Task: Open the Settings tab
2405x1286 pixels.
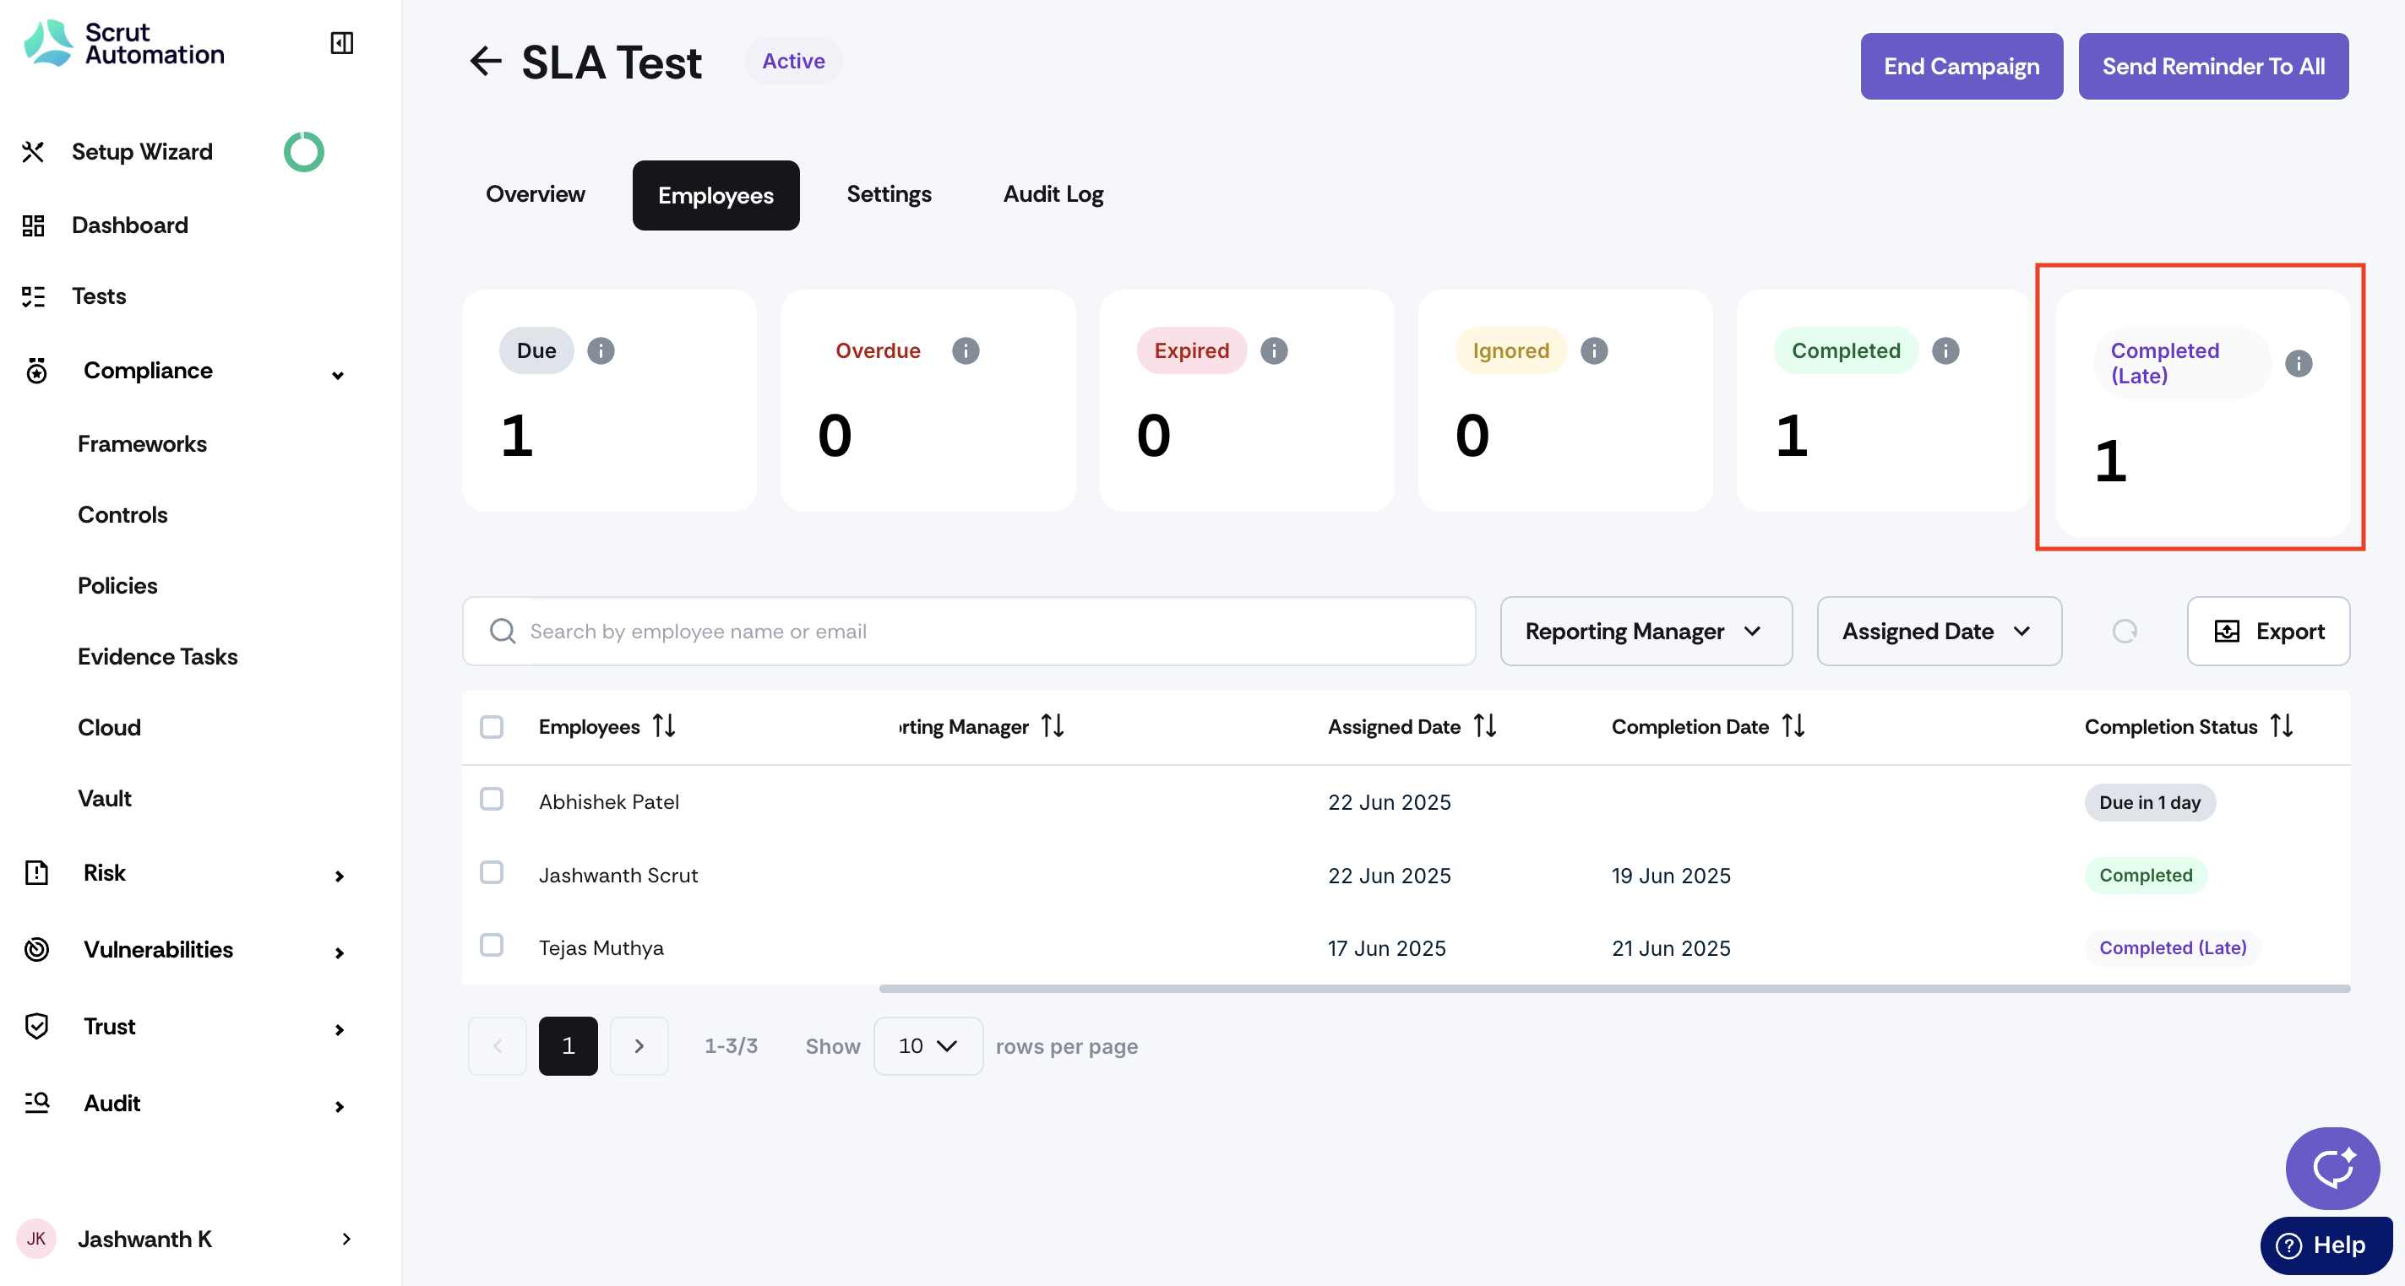Action: pos(888,194)
